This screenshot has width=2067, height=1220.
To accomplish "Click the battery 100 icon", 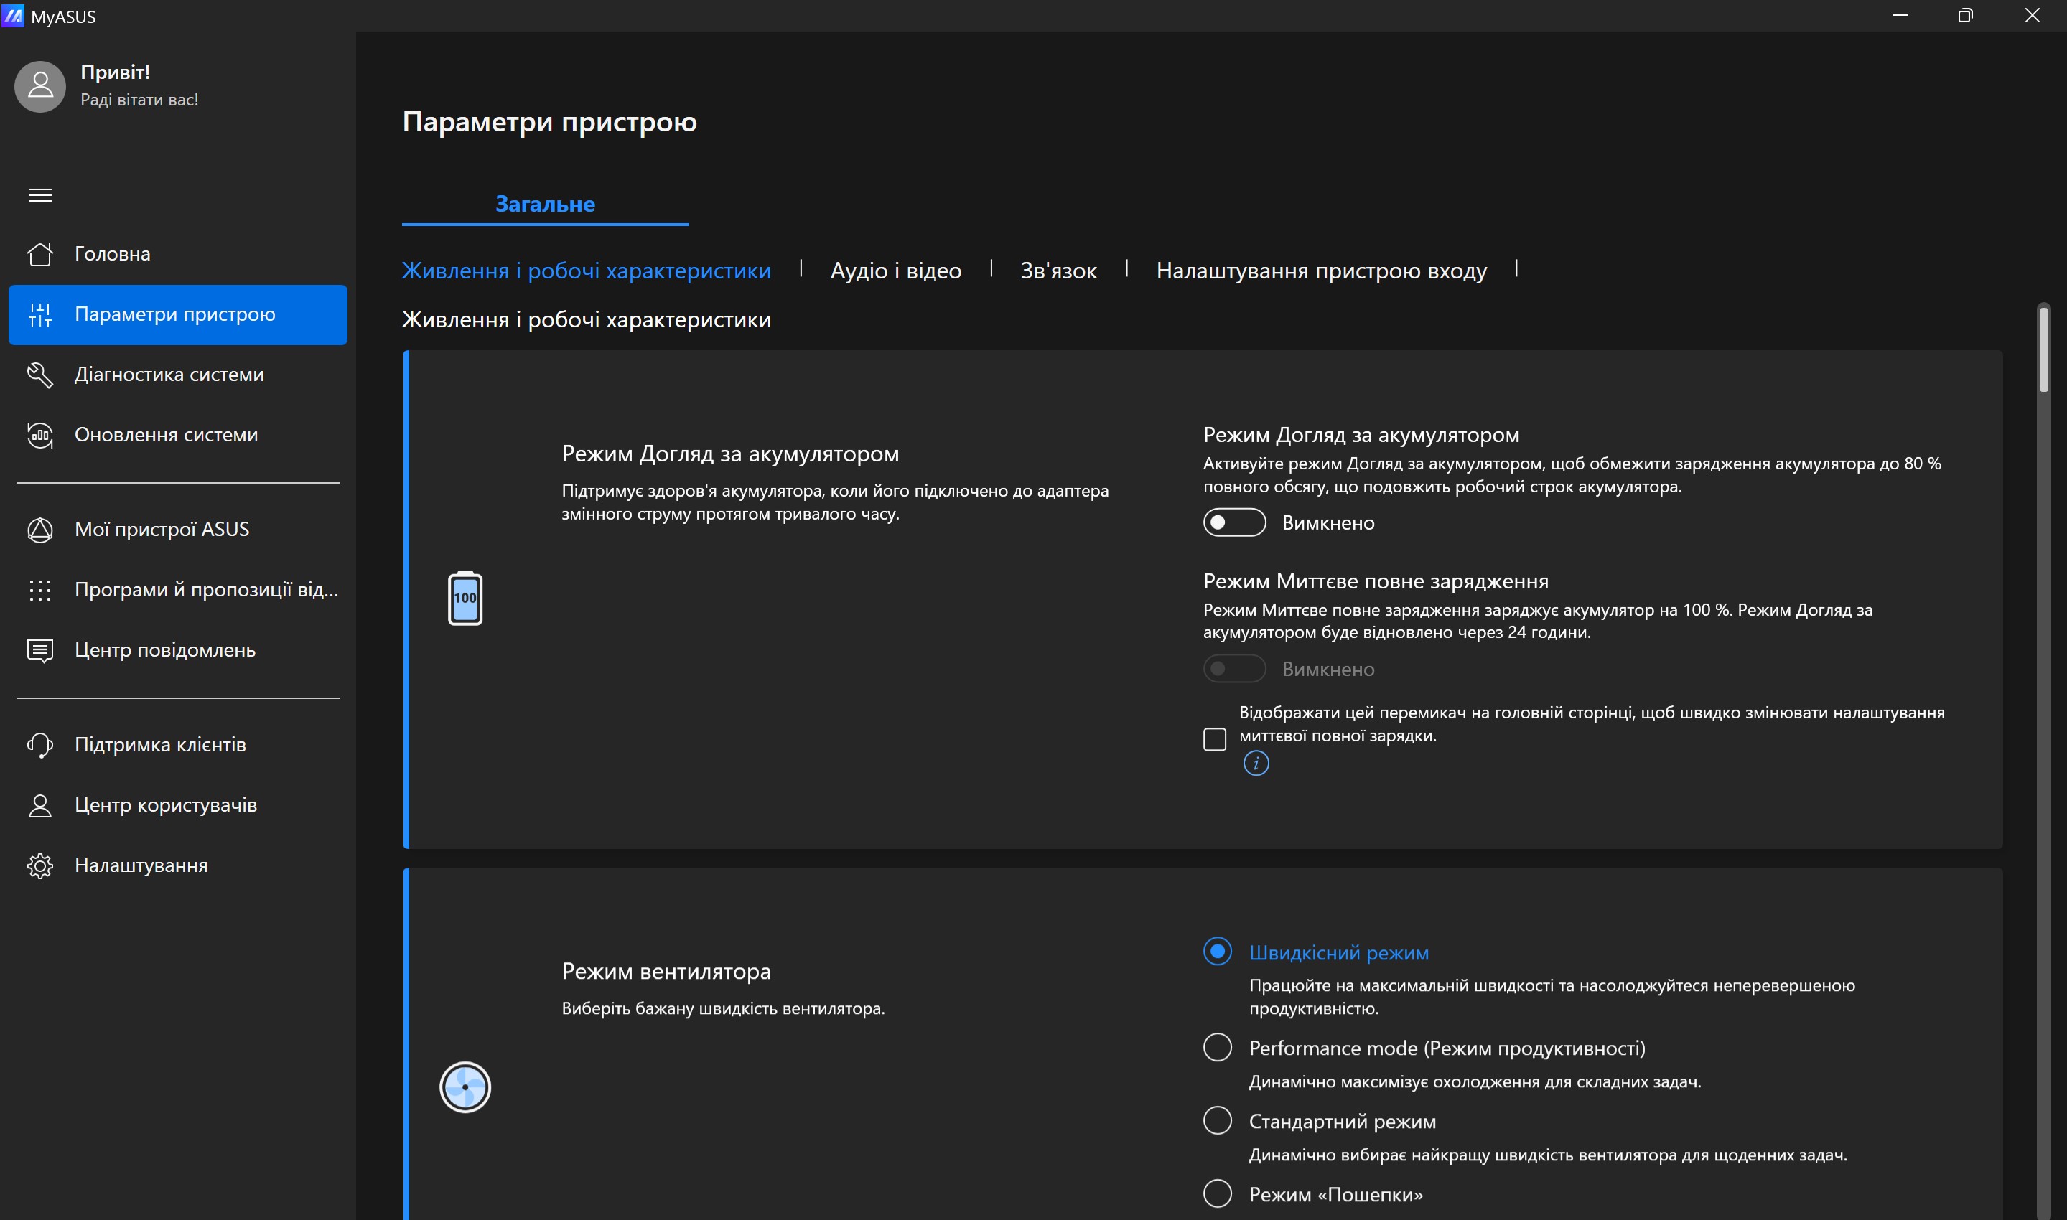I will [465, 598].
